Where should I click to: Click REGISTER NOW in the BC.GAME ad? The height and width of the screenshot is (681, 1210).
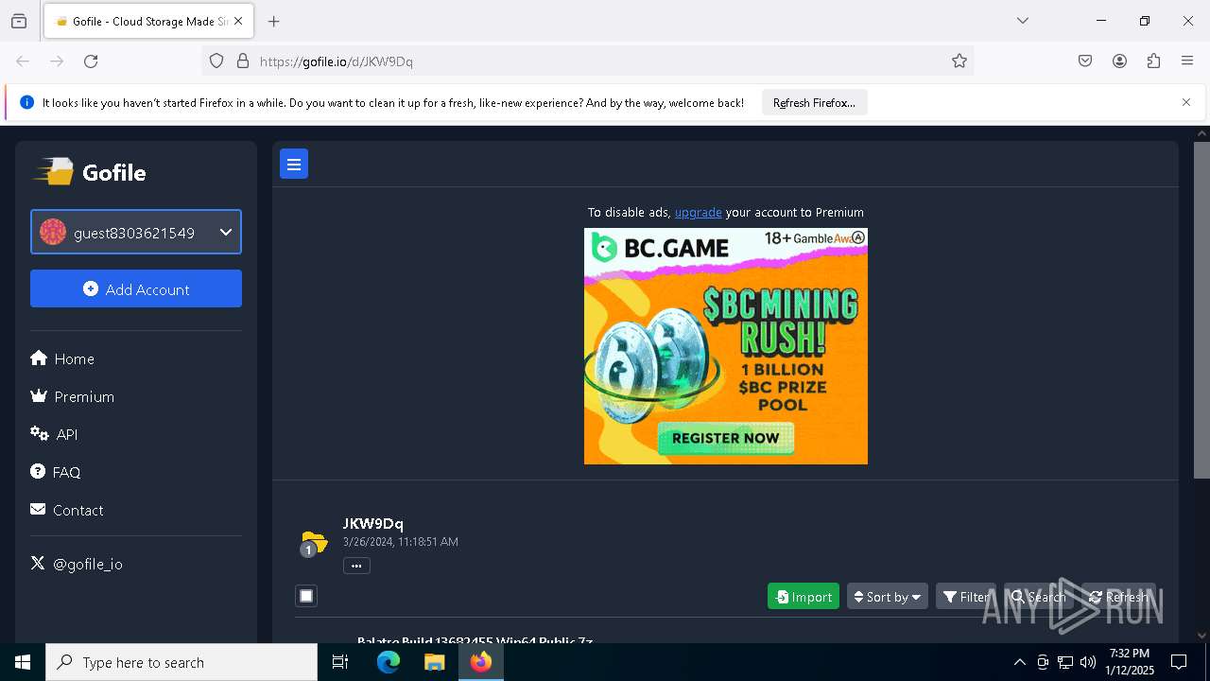coord(726,438)
